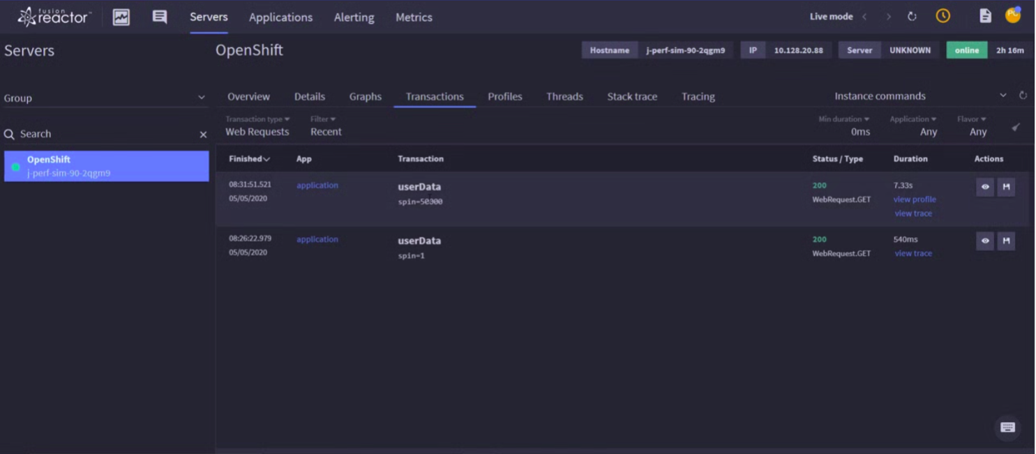The width and height of the screenshot is (1036, 454).
Task: Click the Status / Type column header
Action: coord(838,159)
